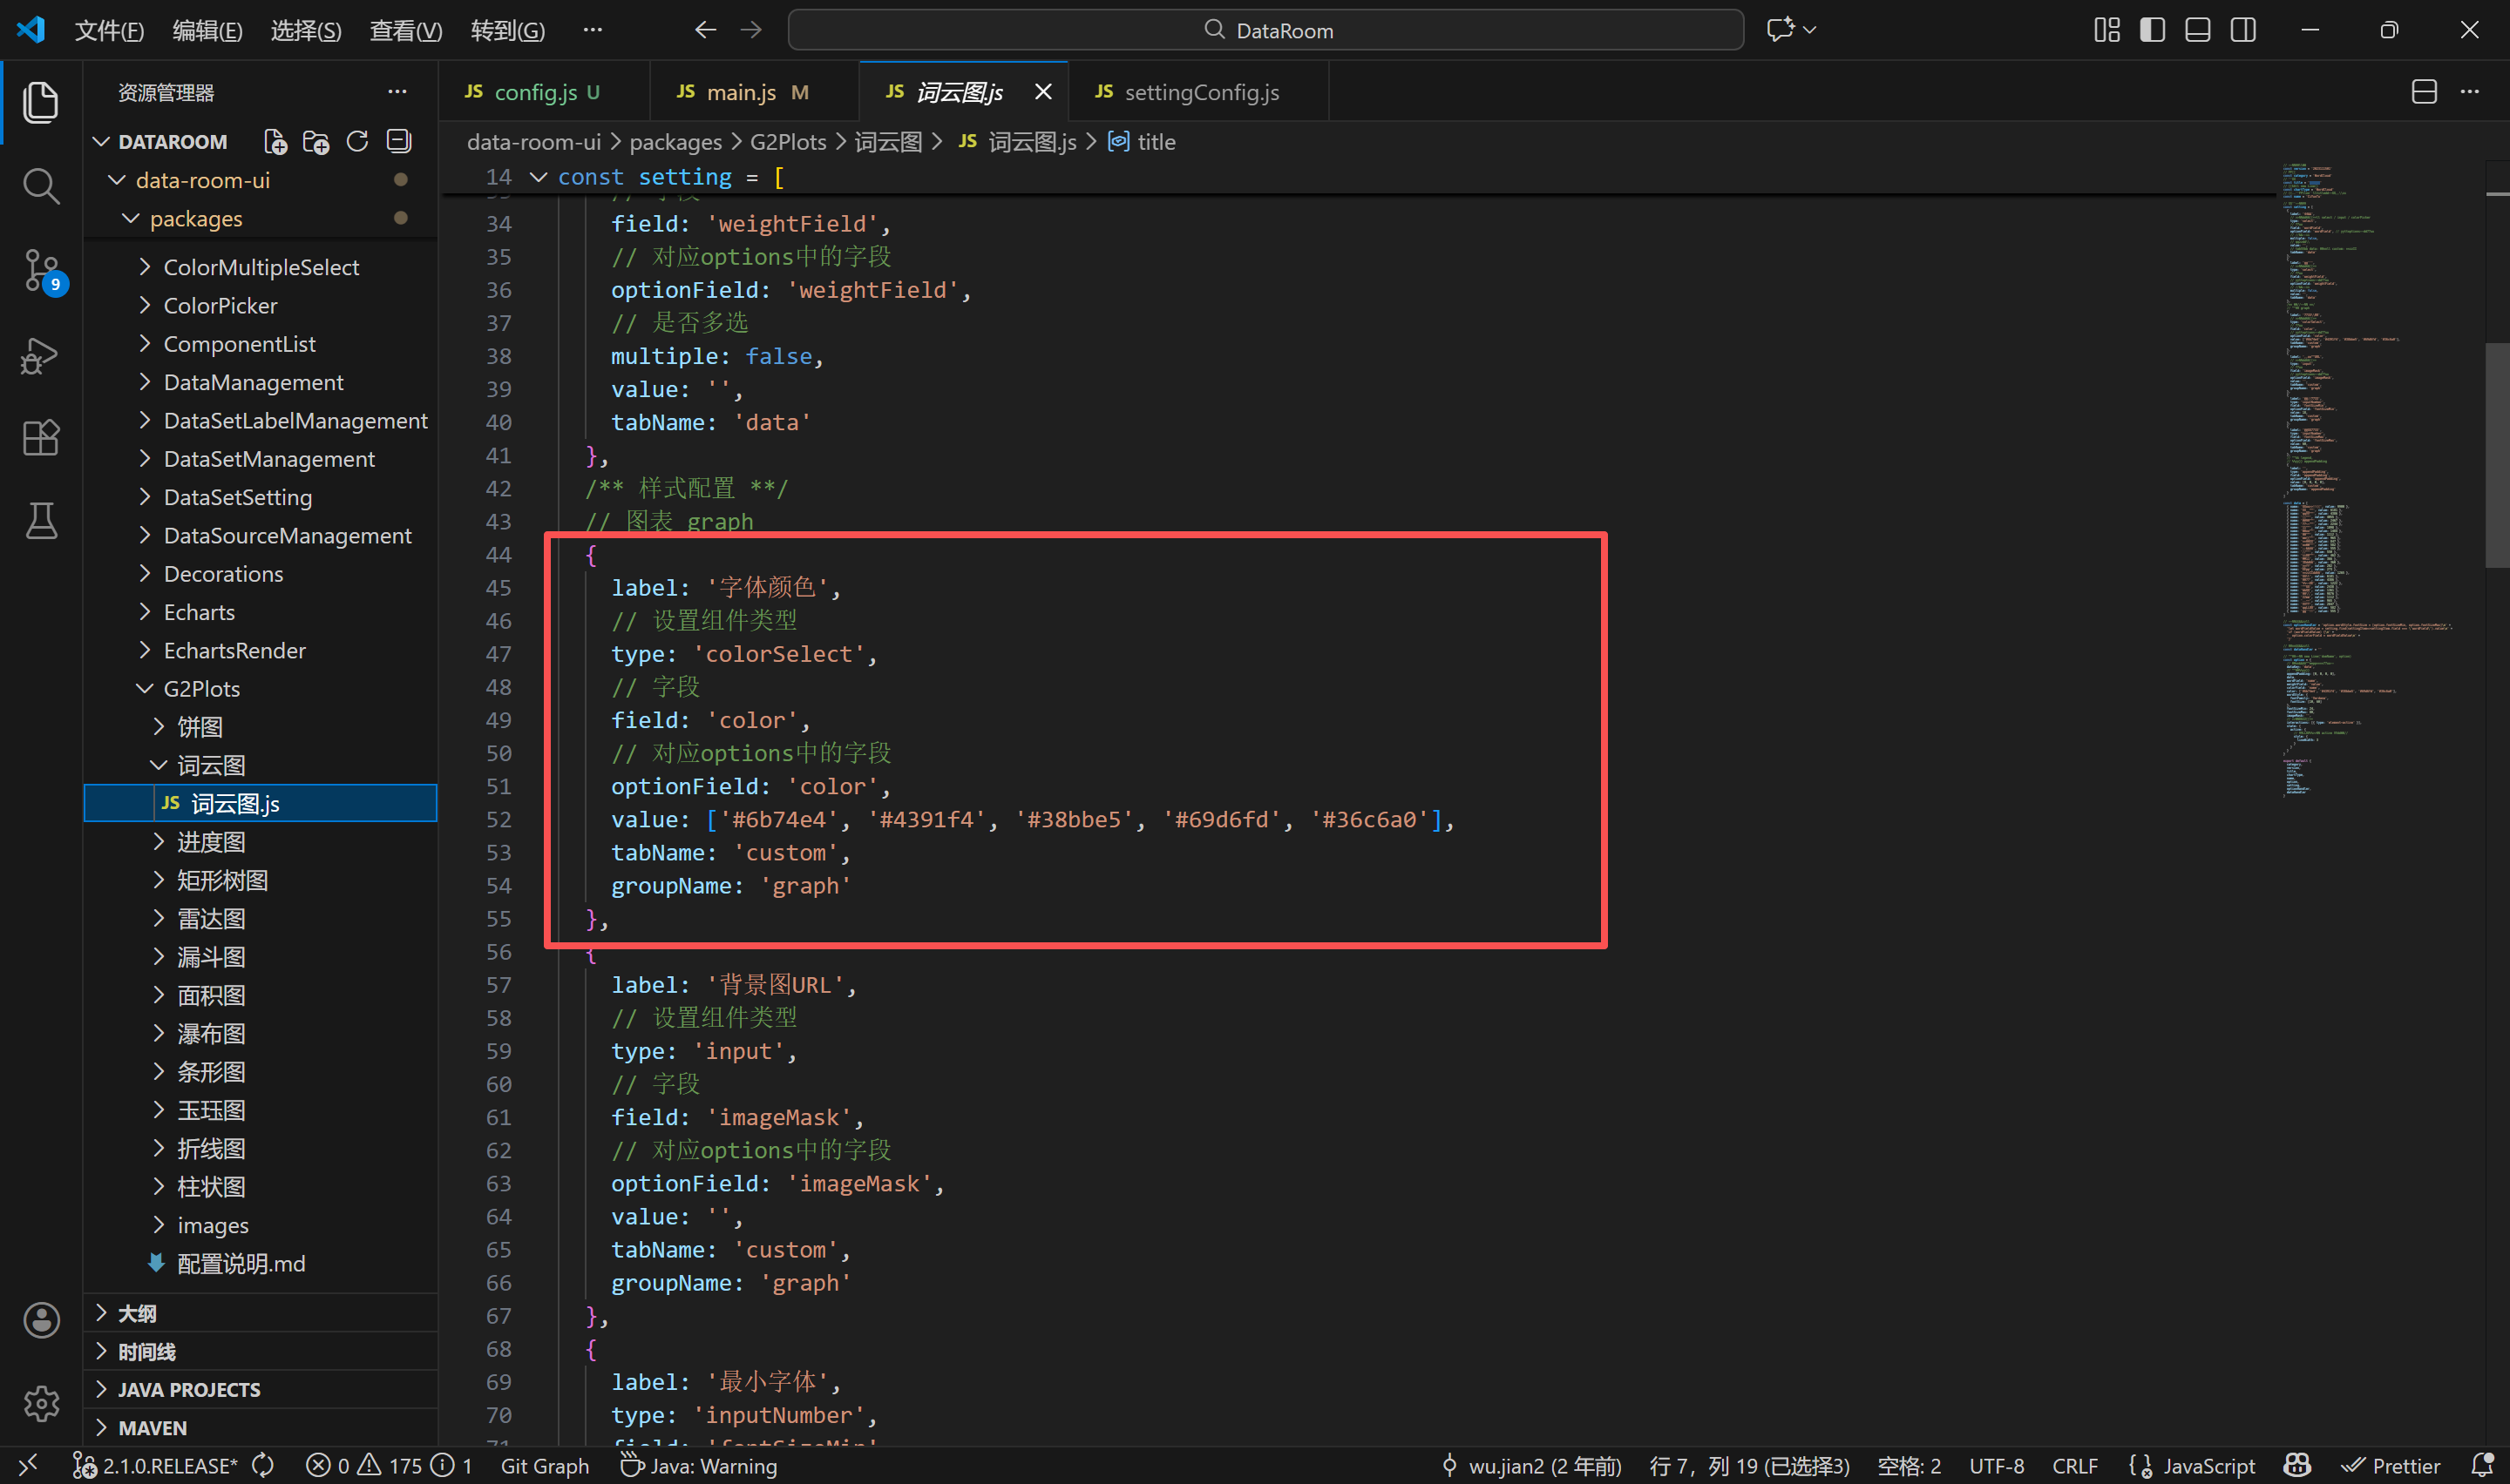2510x1484 pixels.
Task: Toggle the bottom panel visibility
Action: point(2198,30)
